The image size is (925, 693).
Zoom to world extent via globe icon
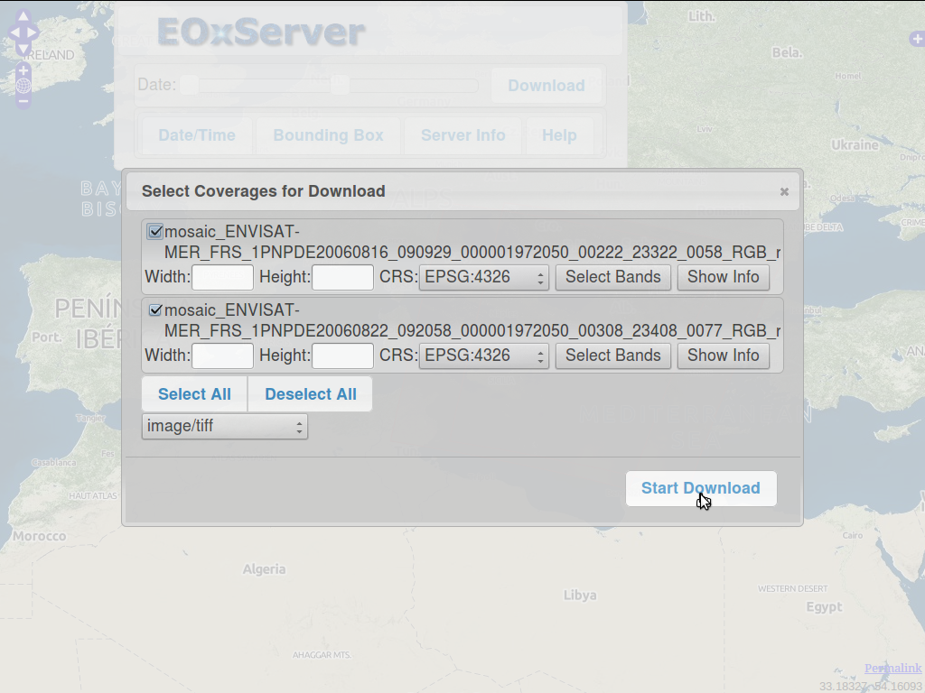point(23,86)
